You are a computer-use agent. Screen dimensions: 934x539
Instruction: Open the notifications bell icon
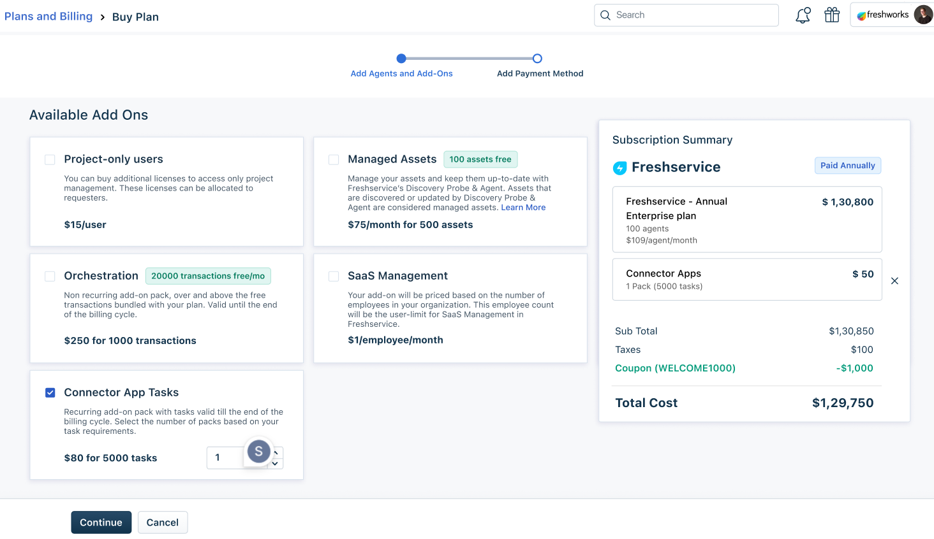point(803,15)
